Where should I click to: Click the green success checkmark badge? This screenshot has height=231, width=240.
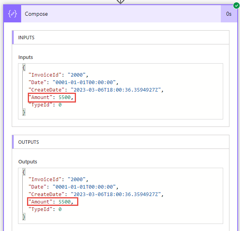coord(236,5)
